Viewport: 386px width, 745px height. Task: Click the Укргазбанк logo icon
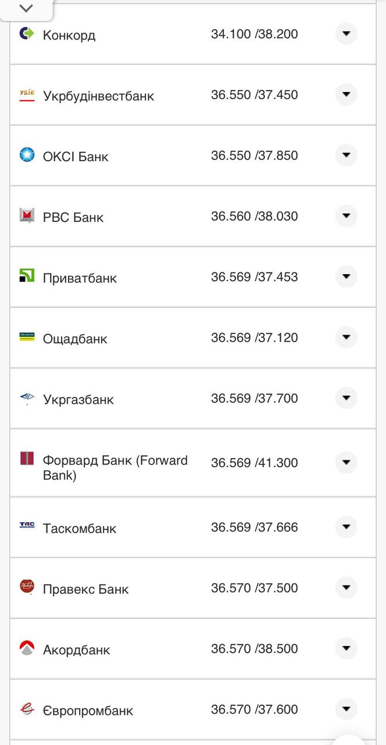27,398
